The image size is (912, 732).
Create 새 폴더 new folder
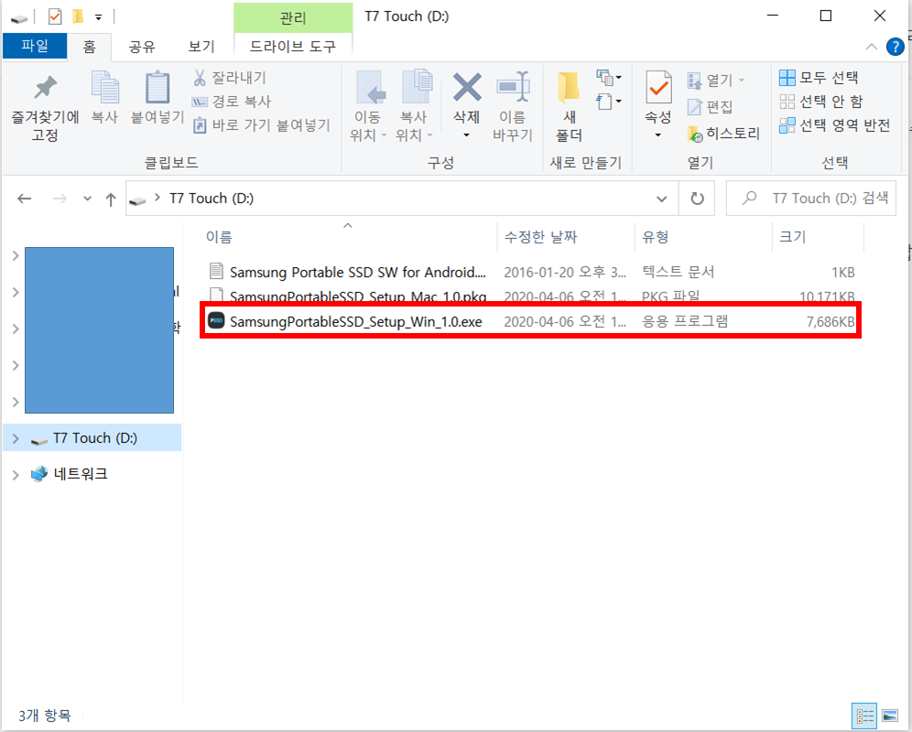569,107
